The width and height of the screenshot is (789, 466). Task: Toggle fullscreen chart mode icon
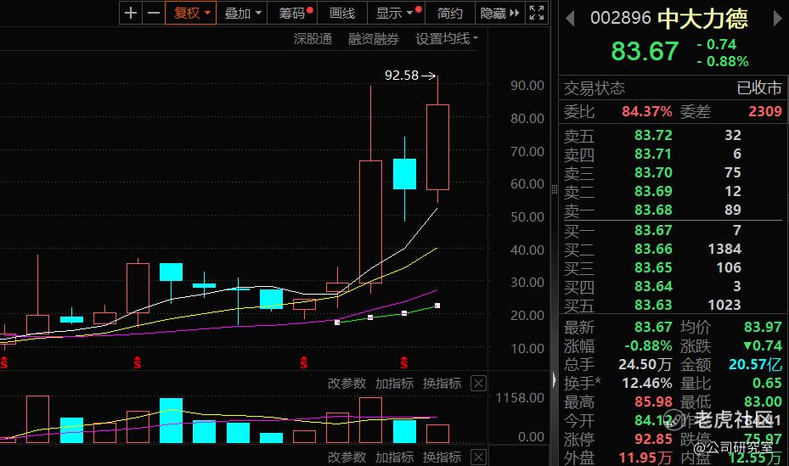[x=537, y=13]
